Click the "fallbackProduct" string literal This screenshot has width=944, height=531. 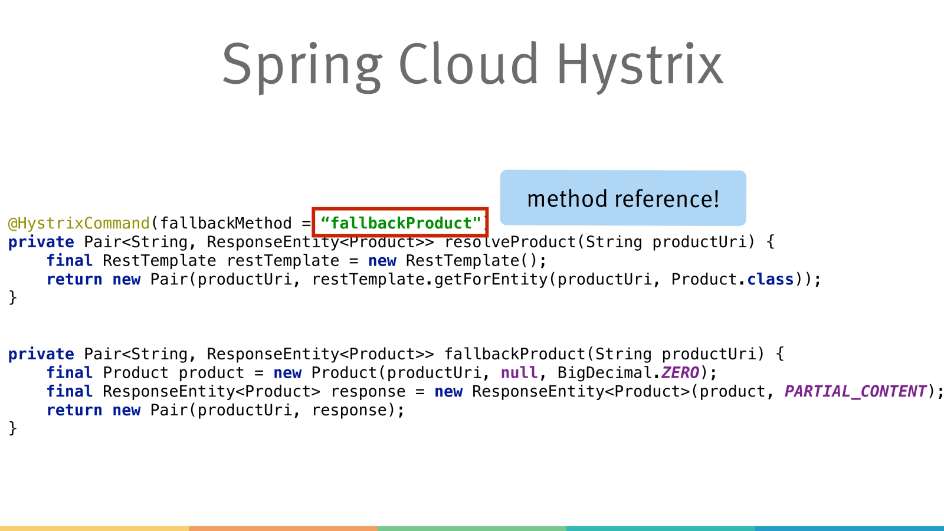point(401,223)
